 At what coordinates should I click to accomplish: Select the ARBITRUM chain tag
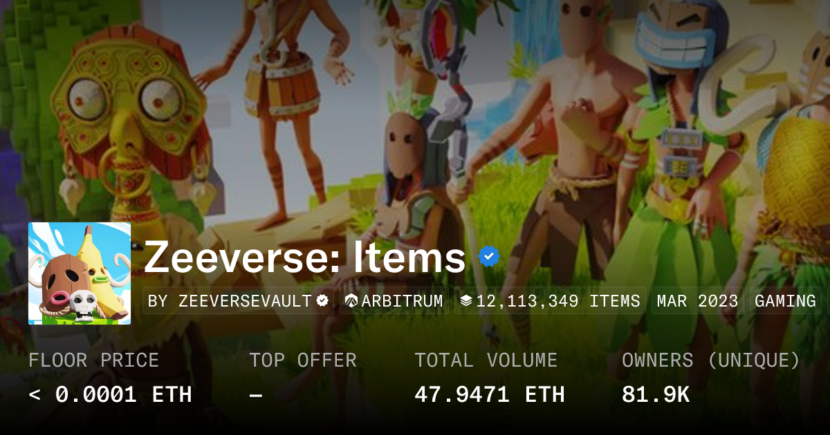(x=394, y=301)
